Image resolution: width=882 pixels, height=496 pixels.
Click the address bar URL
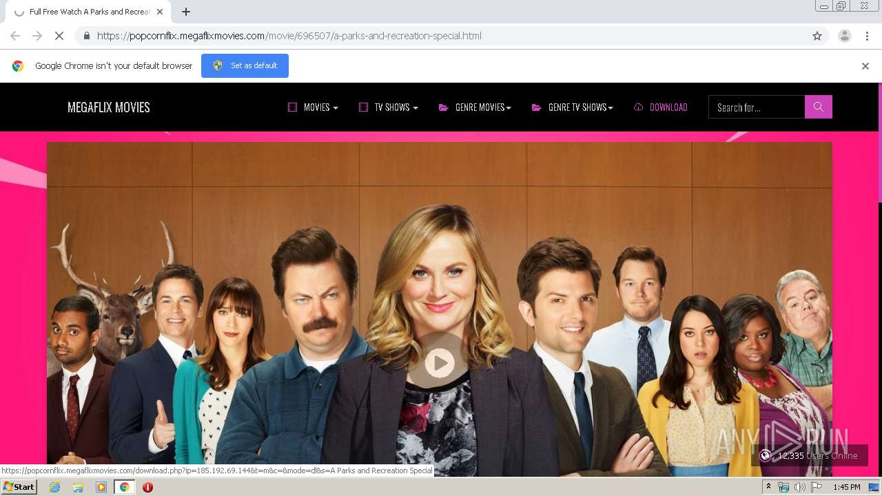289,36
